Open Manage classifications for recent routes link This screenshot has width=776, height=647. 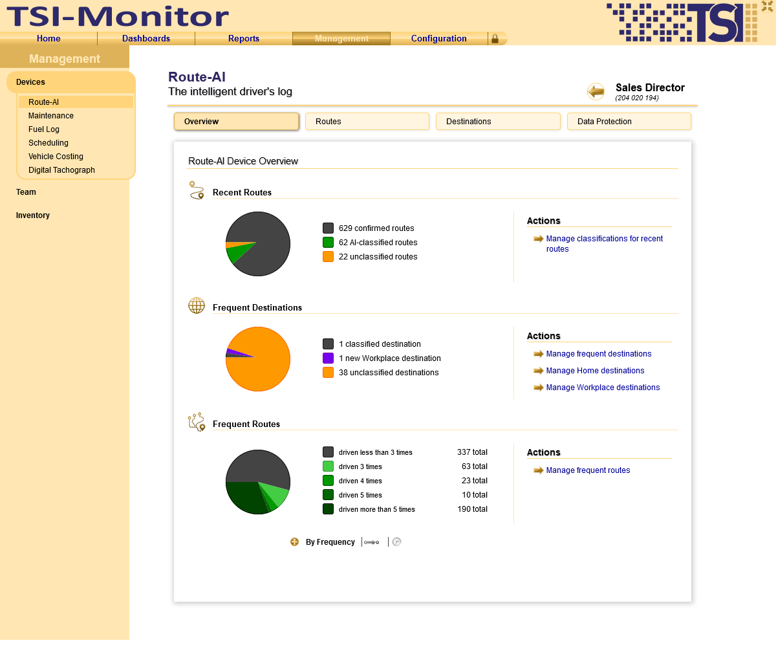pos(605,244)
